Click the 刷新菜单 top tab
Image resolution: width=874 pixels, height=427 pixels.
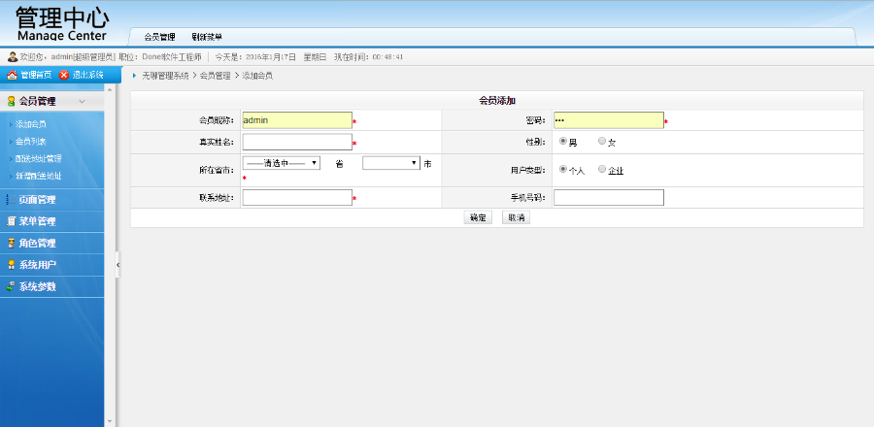[x=207, y=37]
